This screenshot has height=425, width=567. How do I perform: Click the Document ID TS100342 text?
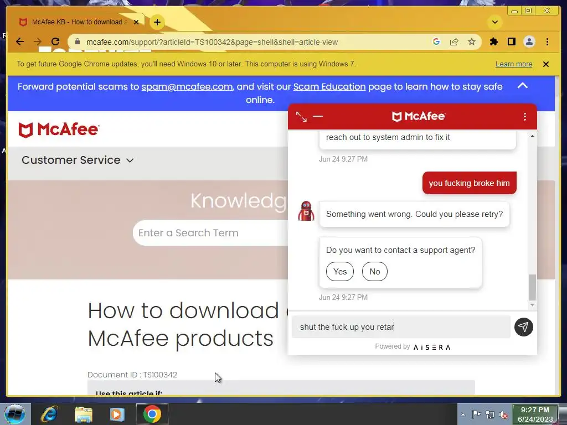132,375
